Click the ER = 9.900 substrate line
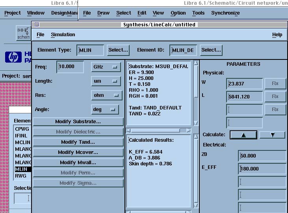Screen dimensions: 288x213 [x=141, y=72]
